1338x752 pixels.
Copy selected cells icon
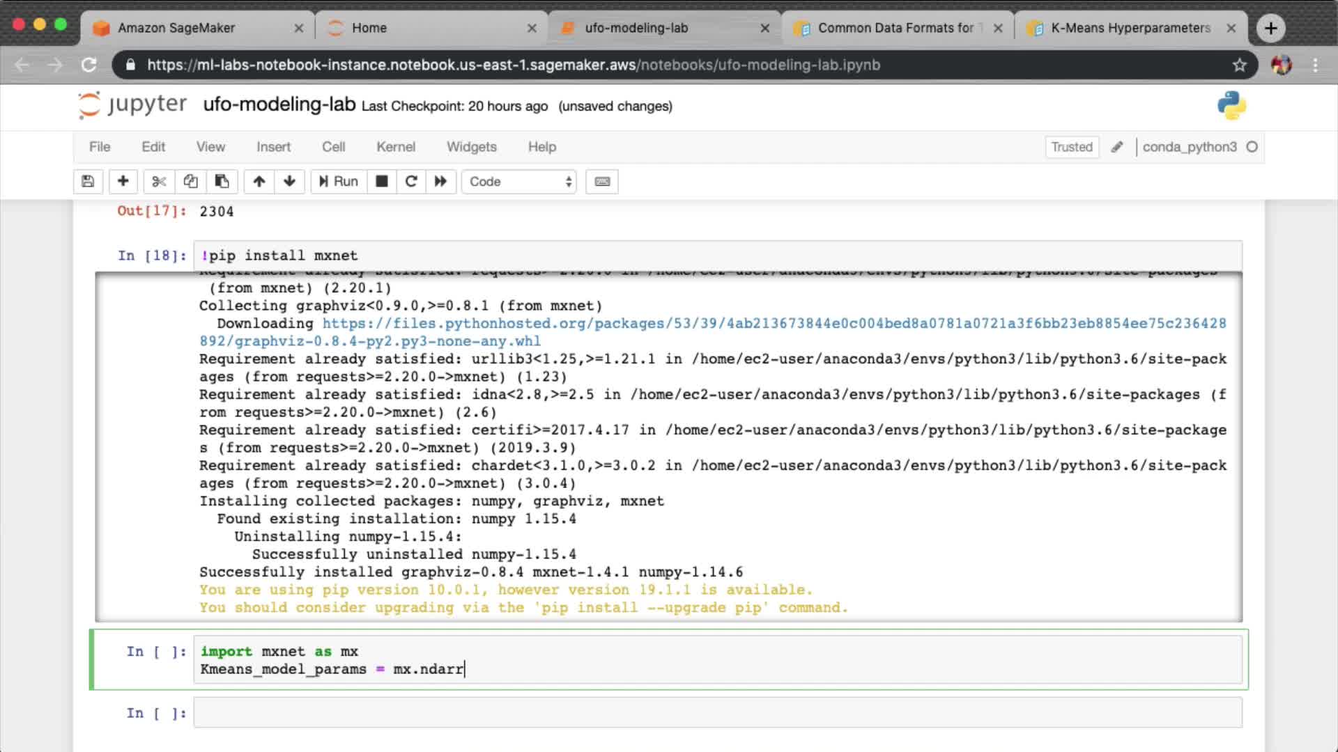(190, 182)
